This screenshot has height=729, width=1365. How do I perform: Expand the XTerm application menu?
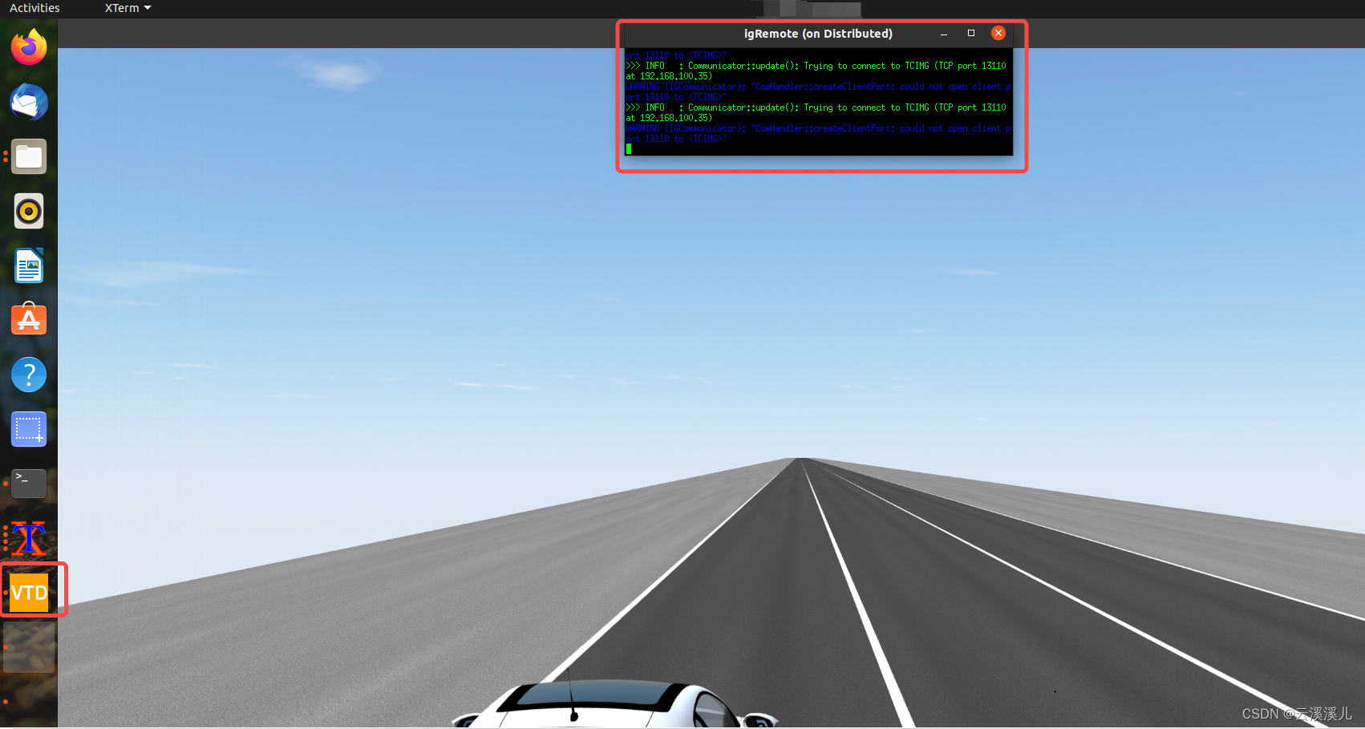(x=128, y=8)
